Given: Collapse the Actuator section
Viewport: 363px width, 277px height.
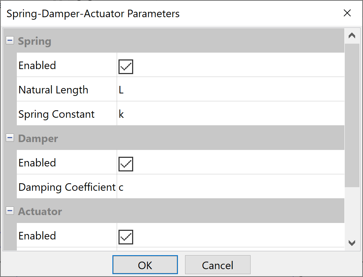Looking at the screenshot, I should [10, 211].
